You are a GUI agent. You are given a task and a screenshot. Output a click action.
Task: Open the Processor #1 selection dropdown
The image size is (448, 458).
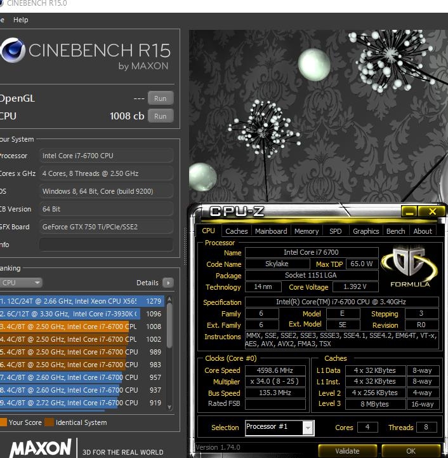[x=279, y=428]
